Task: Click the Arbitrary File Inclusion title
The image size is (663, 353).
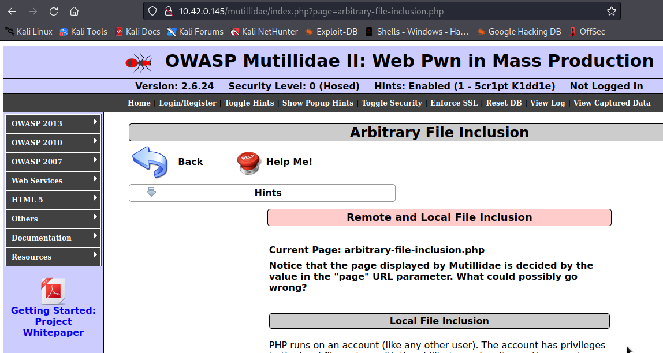Action: pos(439,132)
